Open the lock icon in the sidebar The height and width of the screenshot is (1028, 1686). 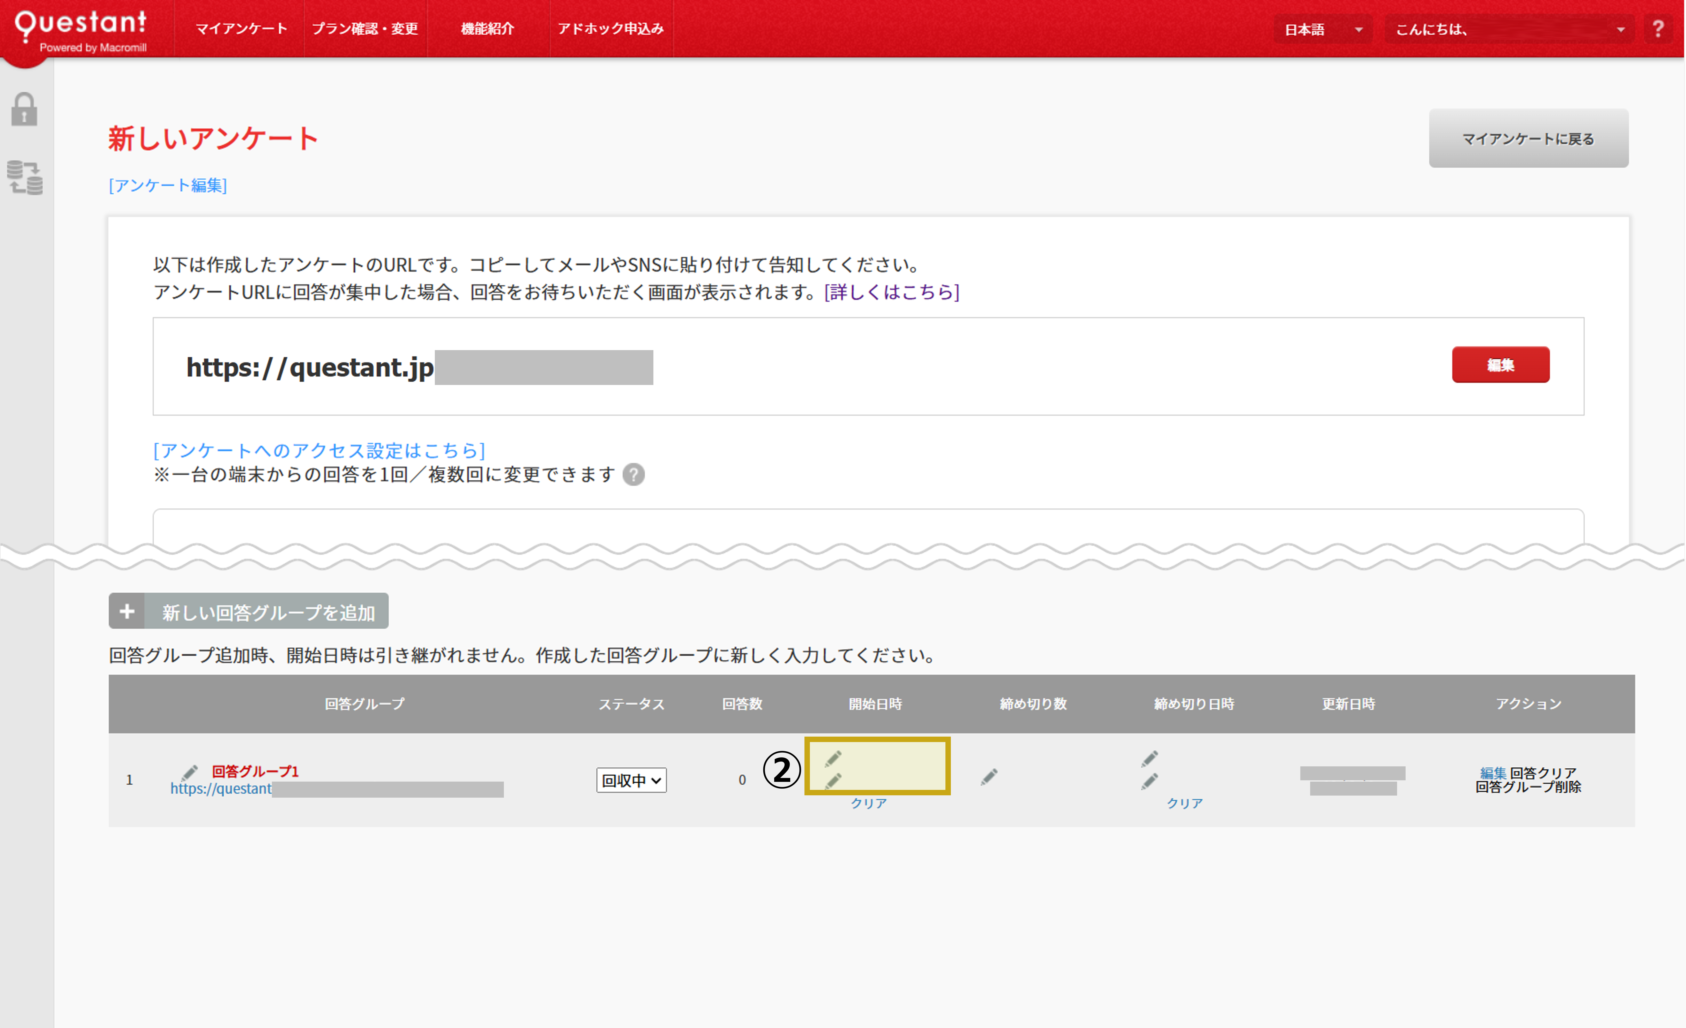(x=24, y=109)
